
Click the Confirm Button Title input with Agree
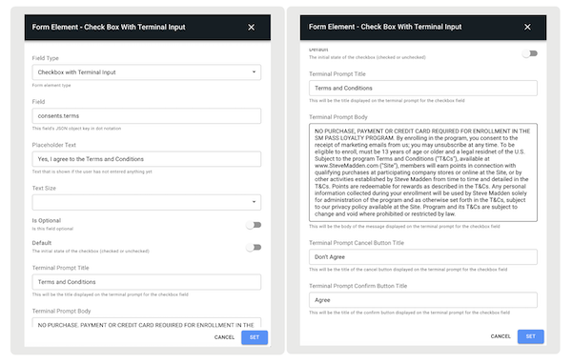(x=422, y=300)
